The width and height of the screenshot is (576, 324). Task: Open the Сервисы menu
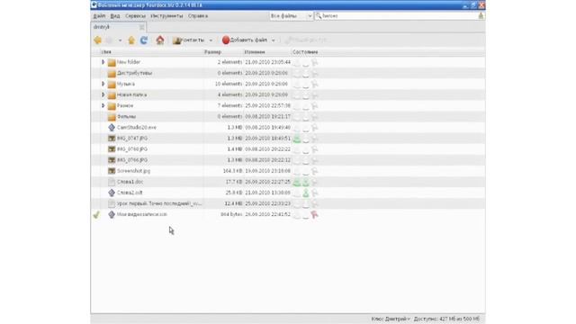click(x=135, y=16)
